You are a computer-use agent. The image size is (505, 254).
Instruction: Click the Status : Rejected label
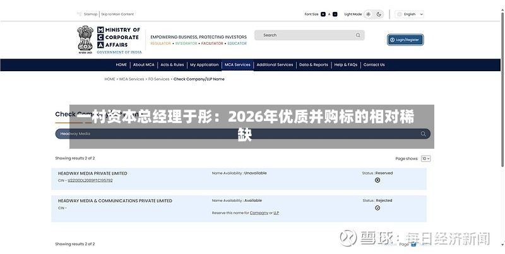pyautogui.click(x=377, y=200)
